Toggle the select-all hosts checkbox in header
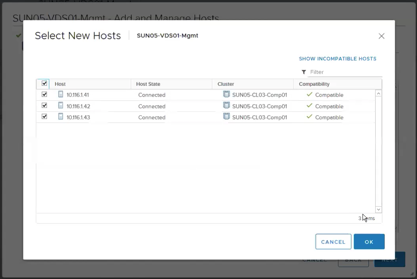Screen dimensions: 417x279 click(x=45, y=83)
